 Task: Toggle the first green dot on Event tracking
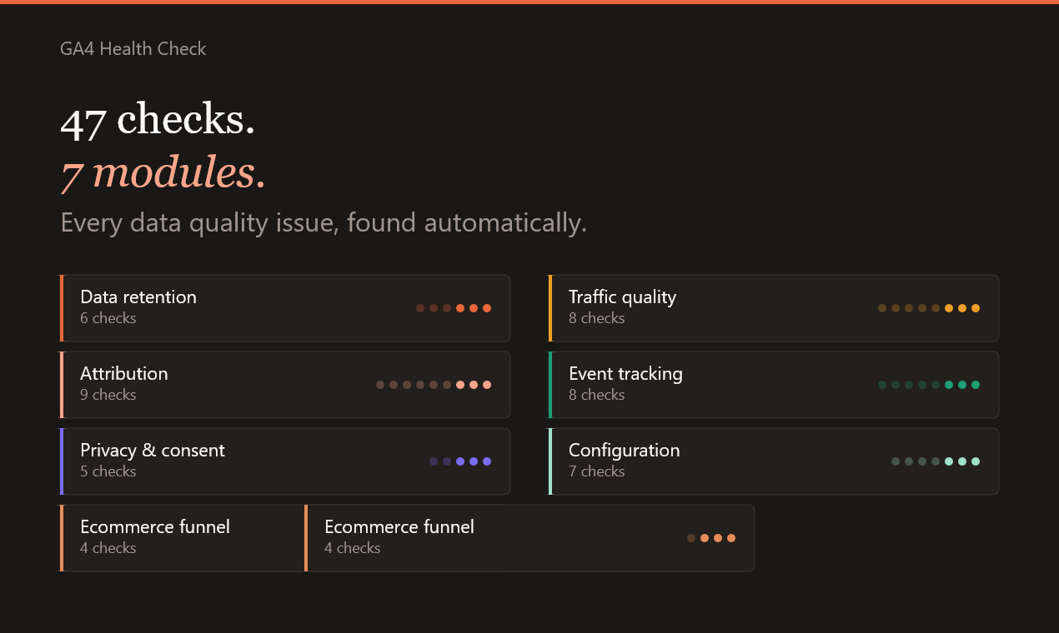pyautogui.click(x=881, y=384)
